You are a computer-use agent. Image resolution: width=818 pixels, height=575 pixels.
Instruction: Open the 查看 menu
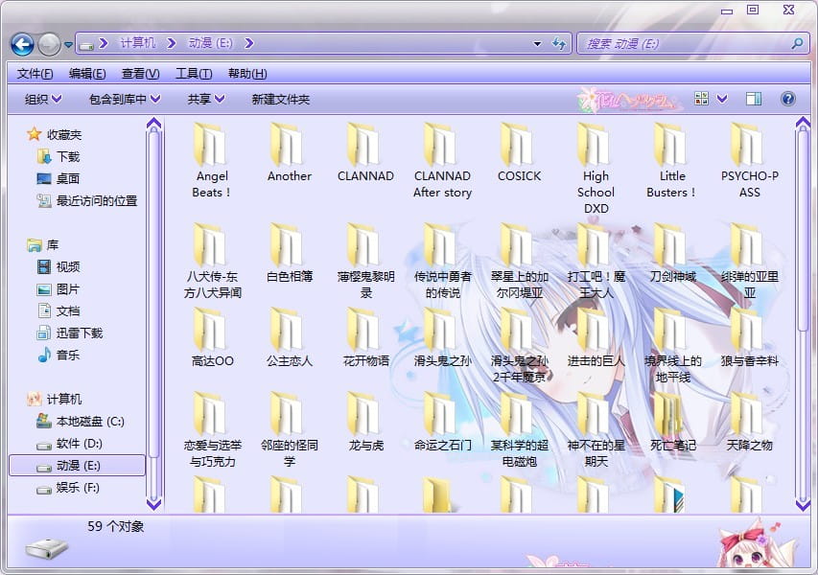coord(139,73)
